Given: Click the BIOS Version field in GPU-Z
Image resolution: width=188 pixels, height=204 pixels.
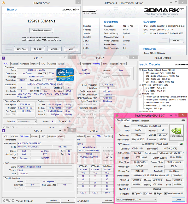Looking at the screenshot, I should [x=155, y=144].
